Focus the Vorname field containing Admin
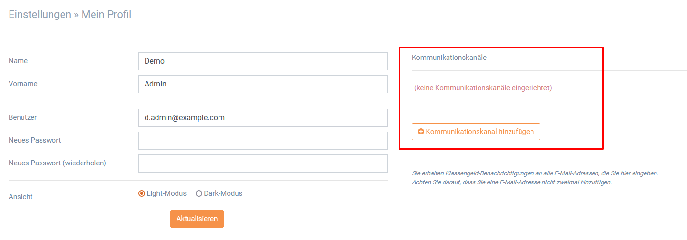The image size is (687, 240). coord(263,84)
